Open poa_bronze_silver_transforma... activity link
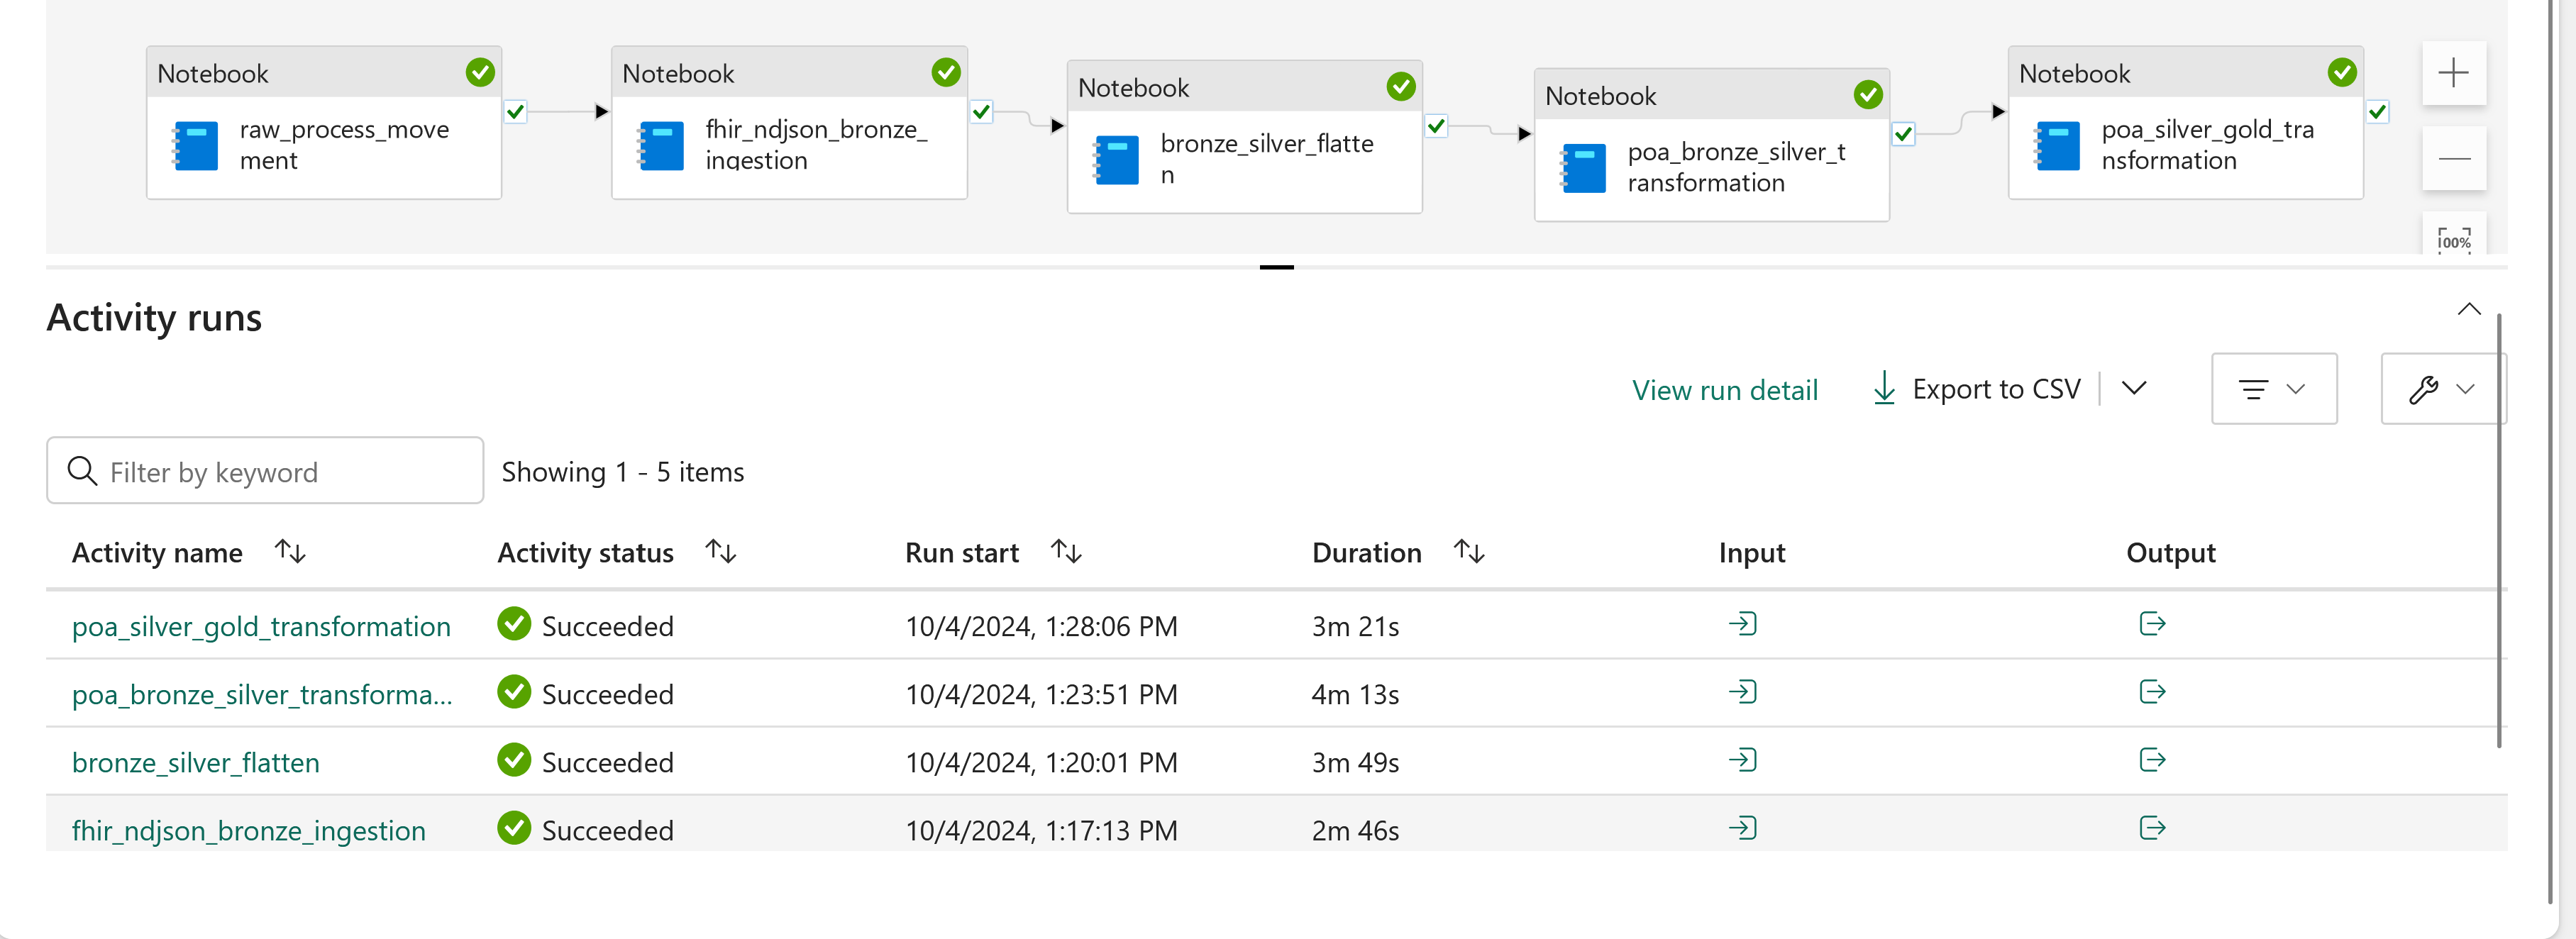The width and height of the screenshot is (2576, 939). tap(261, 694)
